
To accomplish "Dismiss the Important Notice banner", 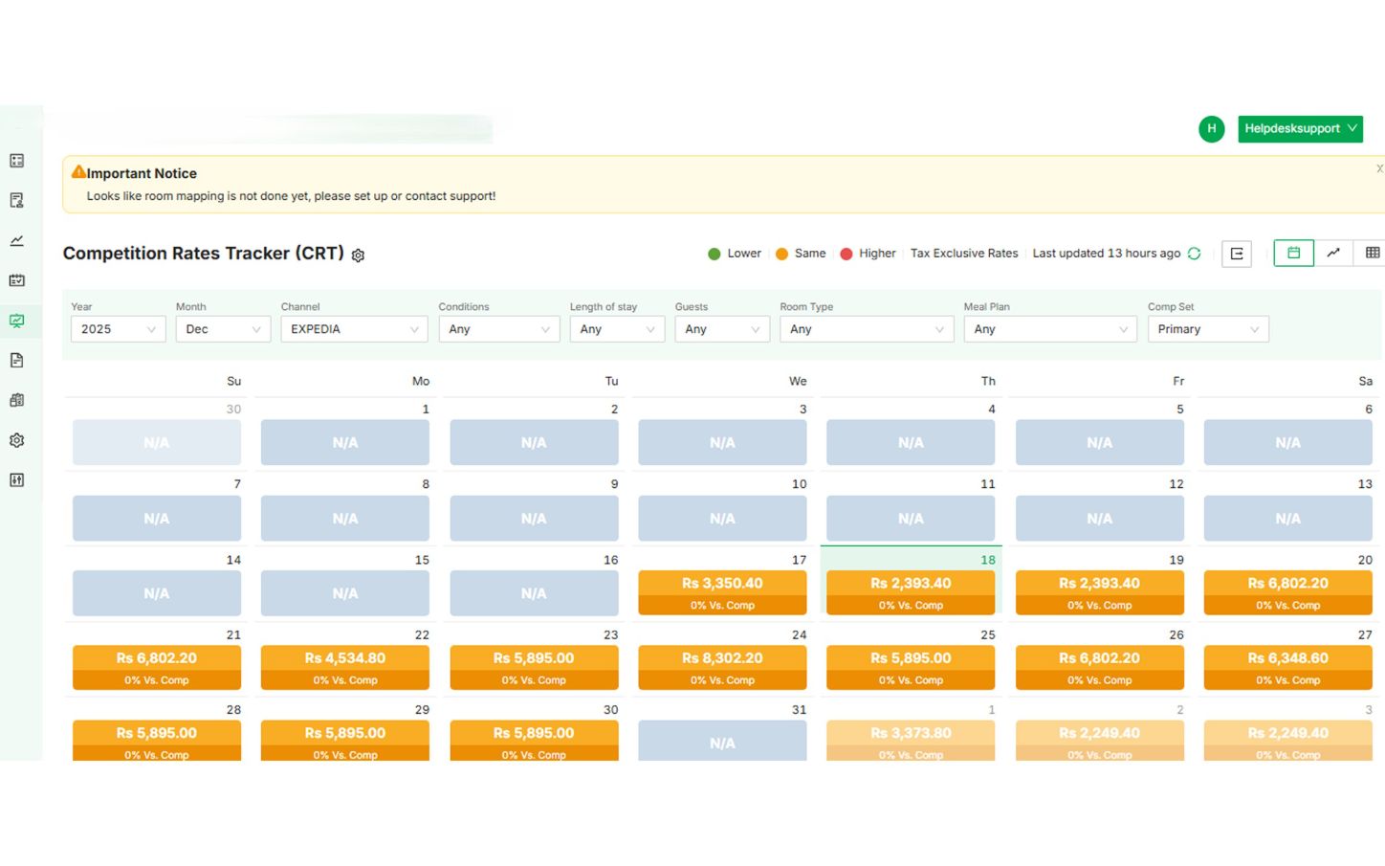I will tap(1378, 169).
